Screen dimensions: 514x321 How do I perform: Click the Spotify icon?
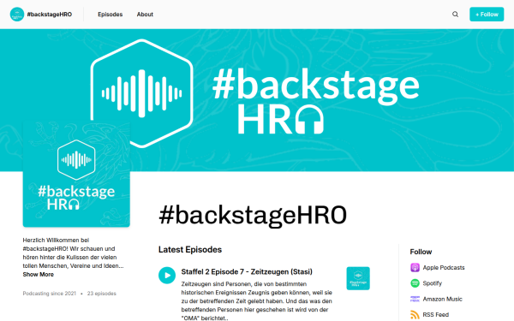tap(415, 283)
